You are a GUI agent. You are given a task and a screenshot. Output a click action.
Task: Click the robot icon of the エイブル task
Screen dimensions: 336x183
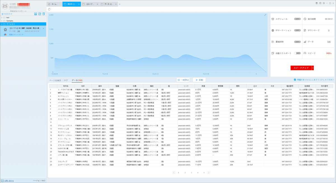(6, 30)
